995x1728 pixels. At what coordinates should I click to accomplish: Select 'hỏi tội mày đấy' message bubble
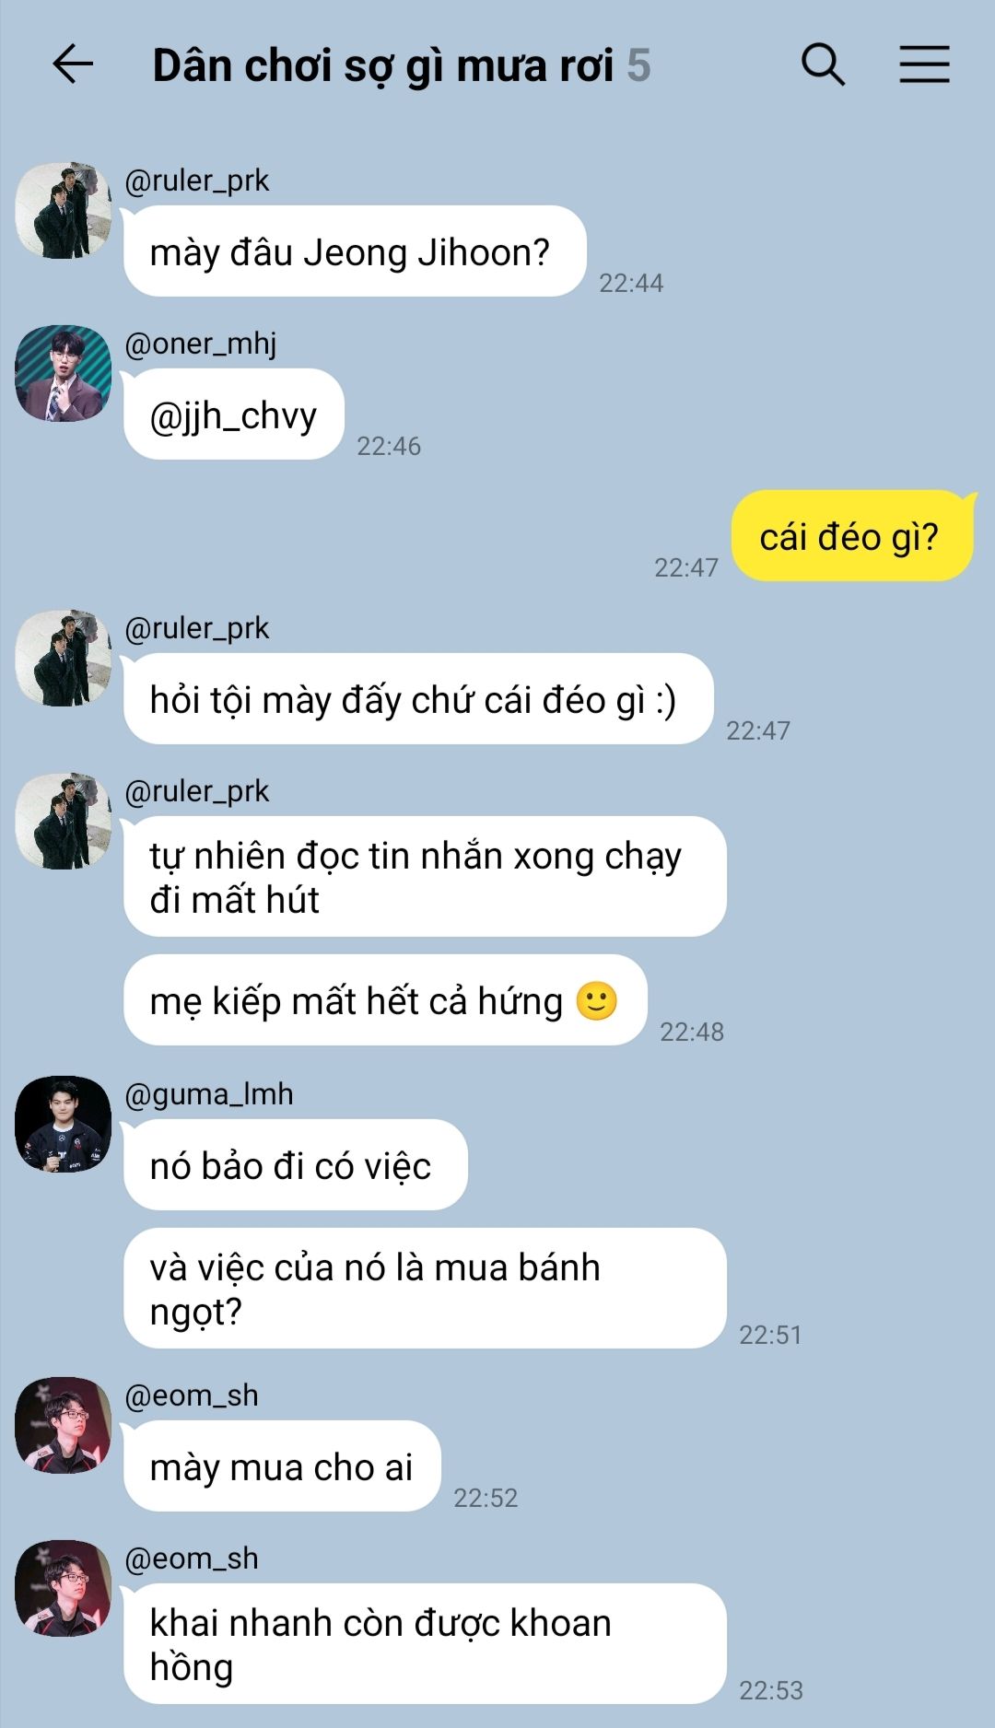[x=418, y=699]
